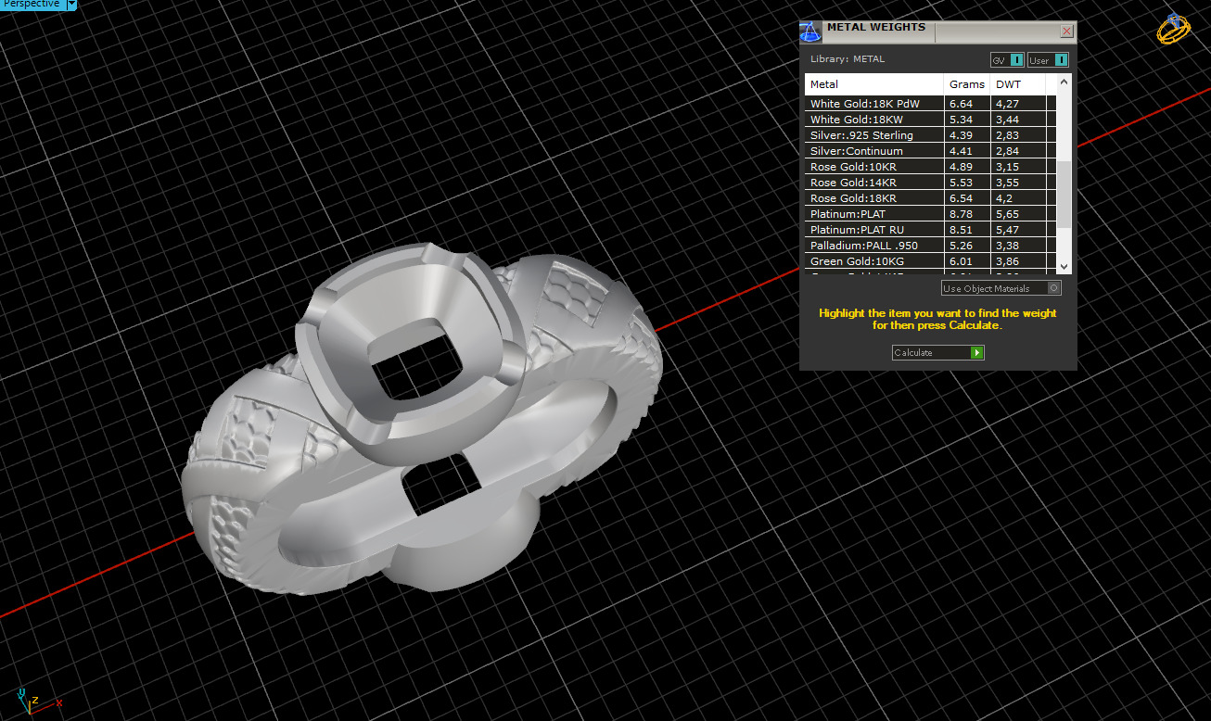This screenshot has height=721, width=1211.
Task: Click the 5,47 DWT value
Action: [1007, 230]
